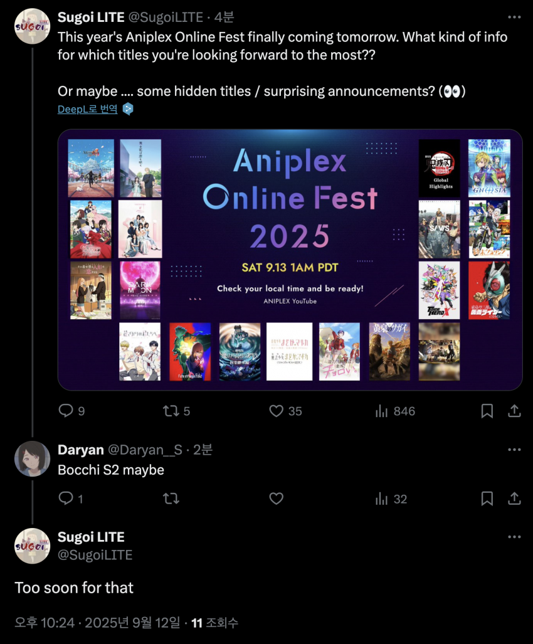
Task: Bookmark the Aniplex Online Fest tweet
Action: 487,411
